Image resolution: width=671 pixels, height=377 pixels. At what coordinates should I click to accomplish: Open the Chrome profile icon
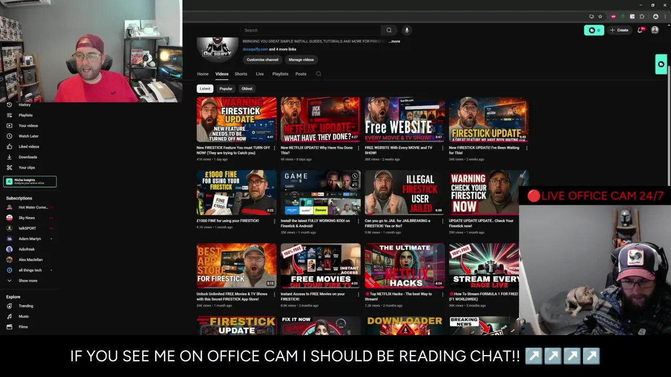point(655,17)
